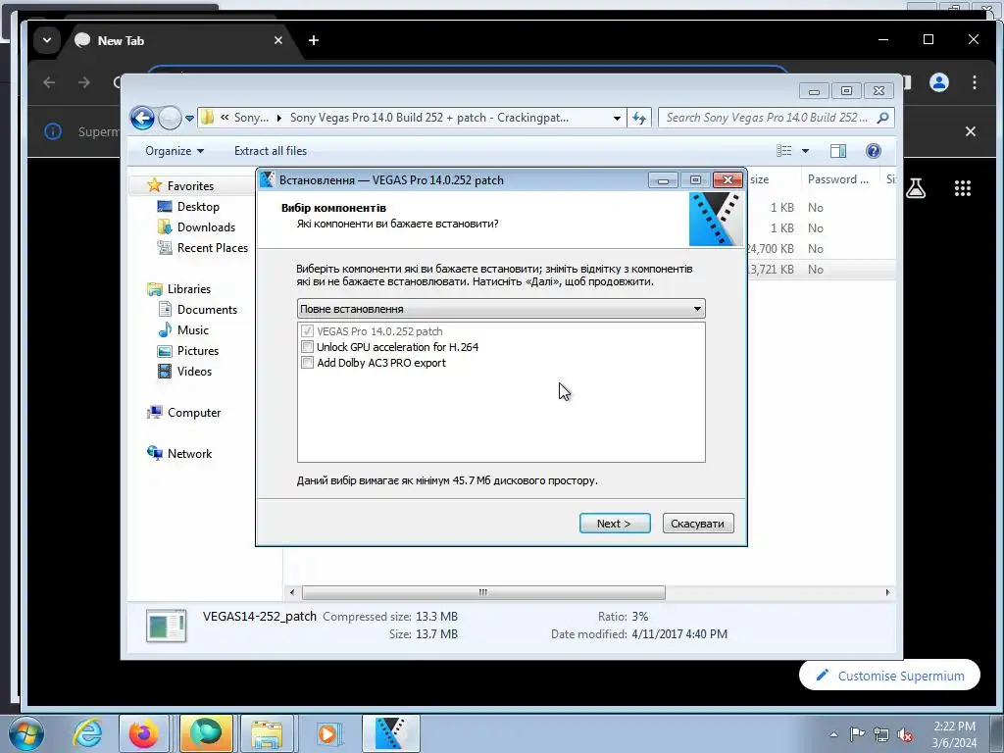The width and height of the screenshot is (1004, 753).
Task: Click the muted volume tray icon
Action: 905,735
